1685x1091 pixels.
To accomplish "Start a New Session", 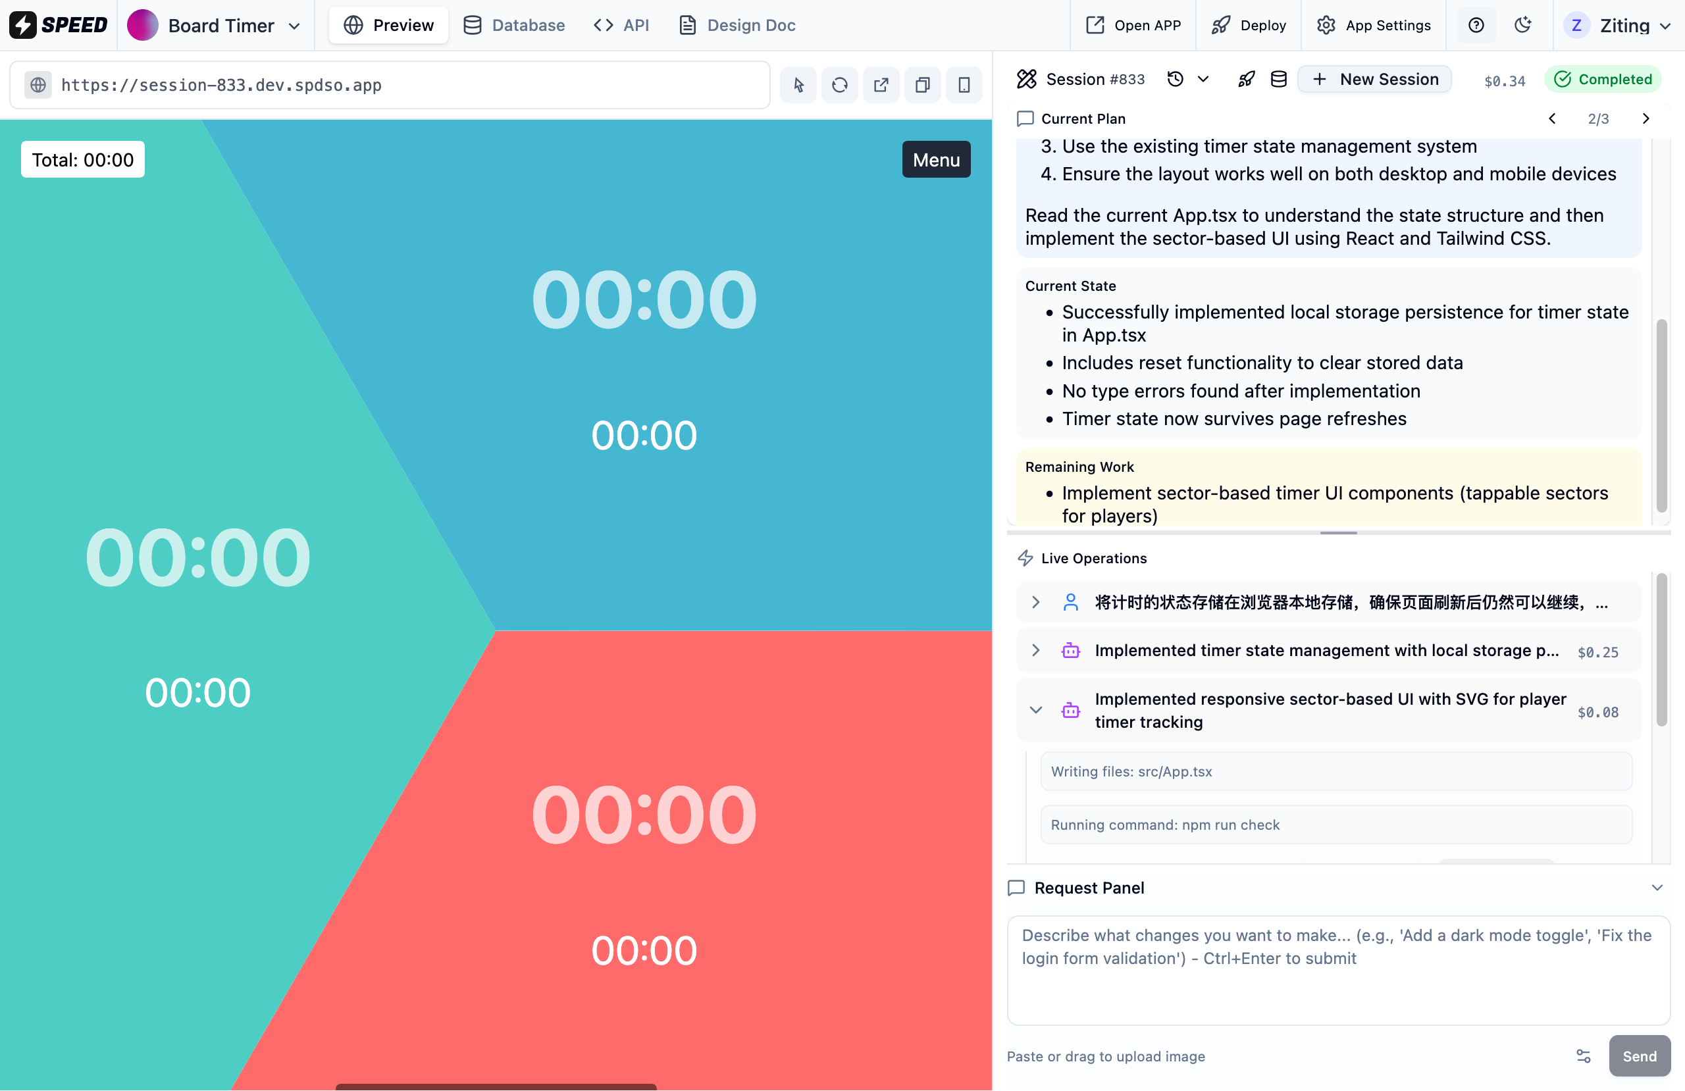I will 1374,78.
